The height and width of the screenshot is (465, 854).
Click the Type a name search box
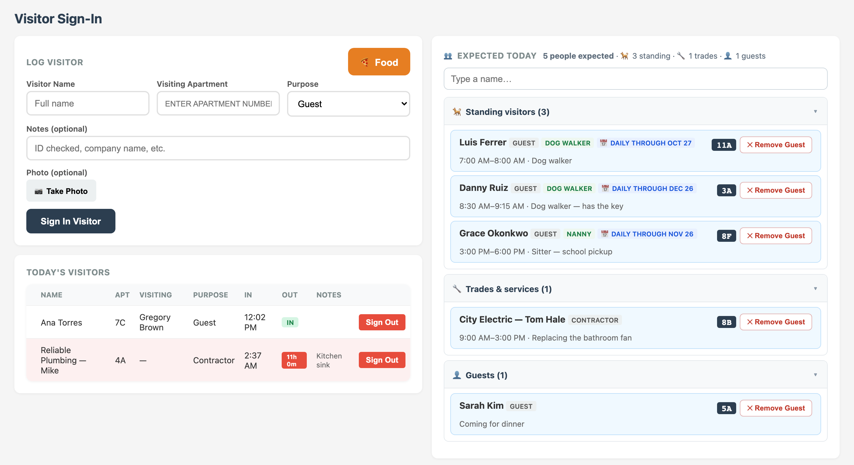[x=635, y=79]
